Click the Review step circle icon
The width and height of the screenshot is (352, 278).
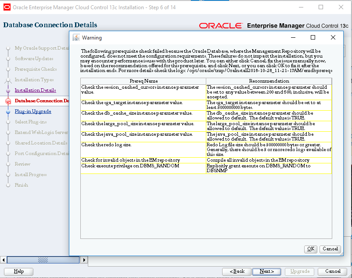click(x=8, y=164)
